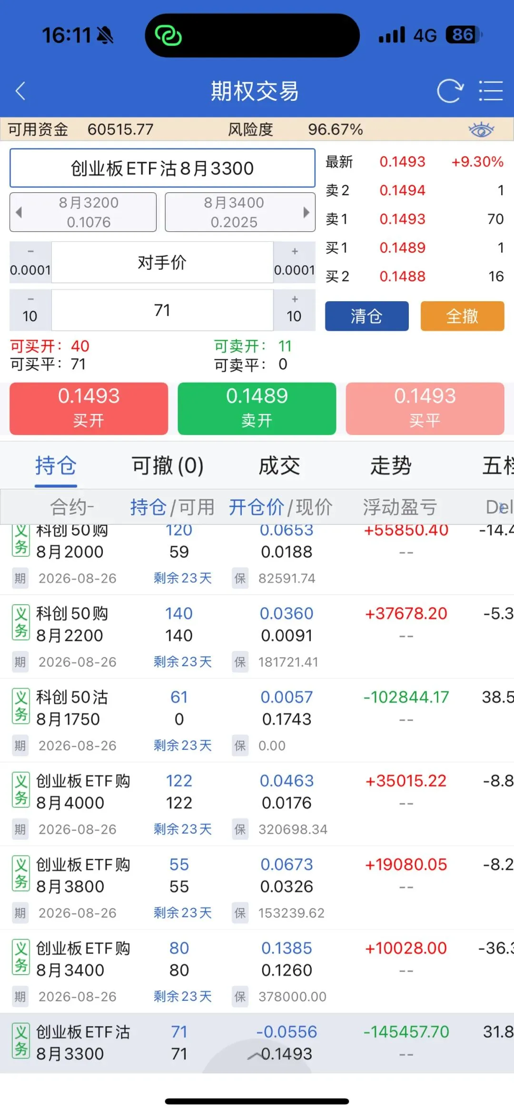Image resolution: width=514 pixels, height=1114 pixels.
Task: Select the 创业板ETF购 8月4000 position
Action: [257, 804]
